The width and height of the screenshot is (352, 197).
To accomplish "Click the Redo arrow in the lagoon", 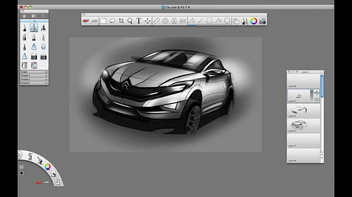I will 46,183.
